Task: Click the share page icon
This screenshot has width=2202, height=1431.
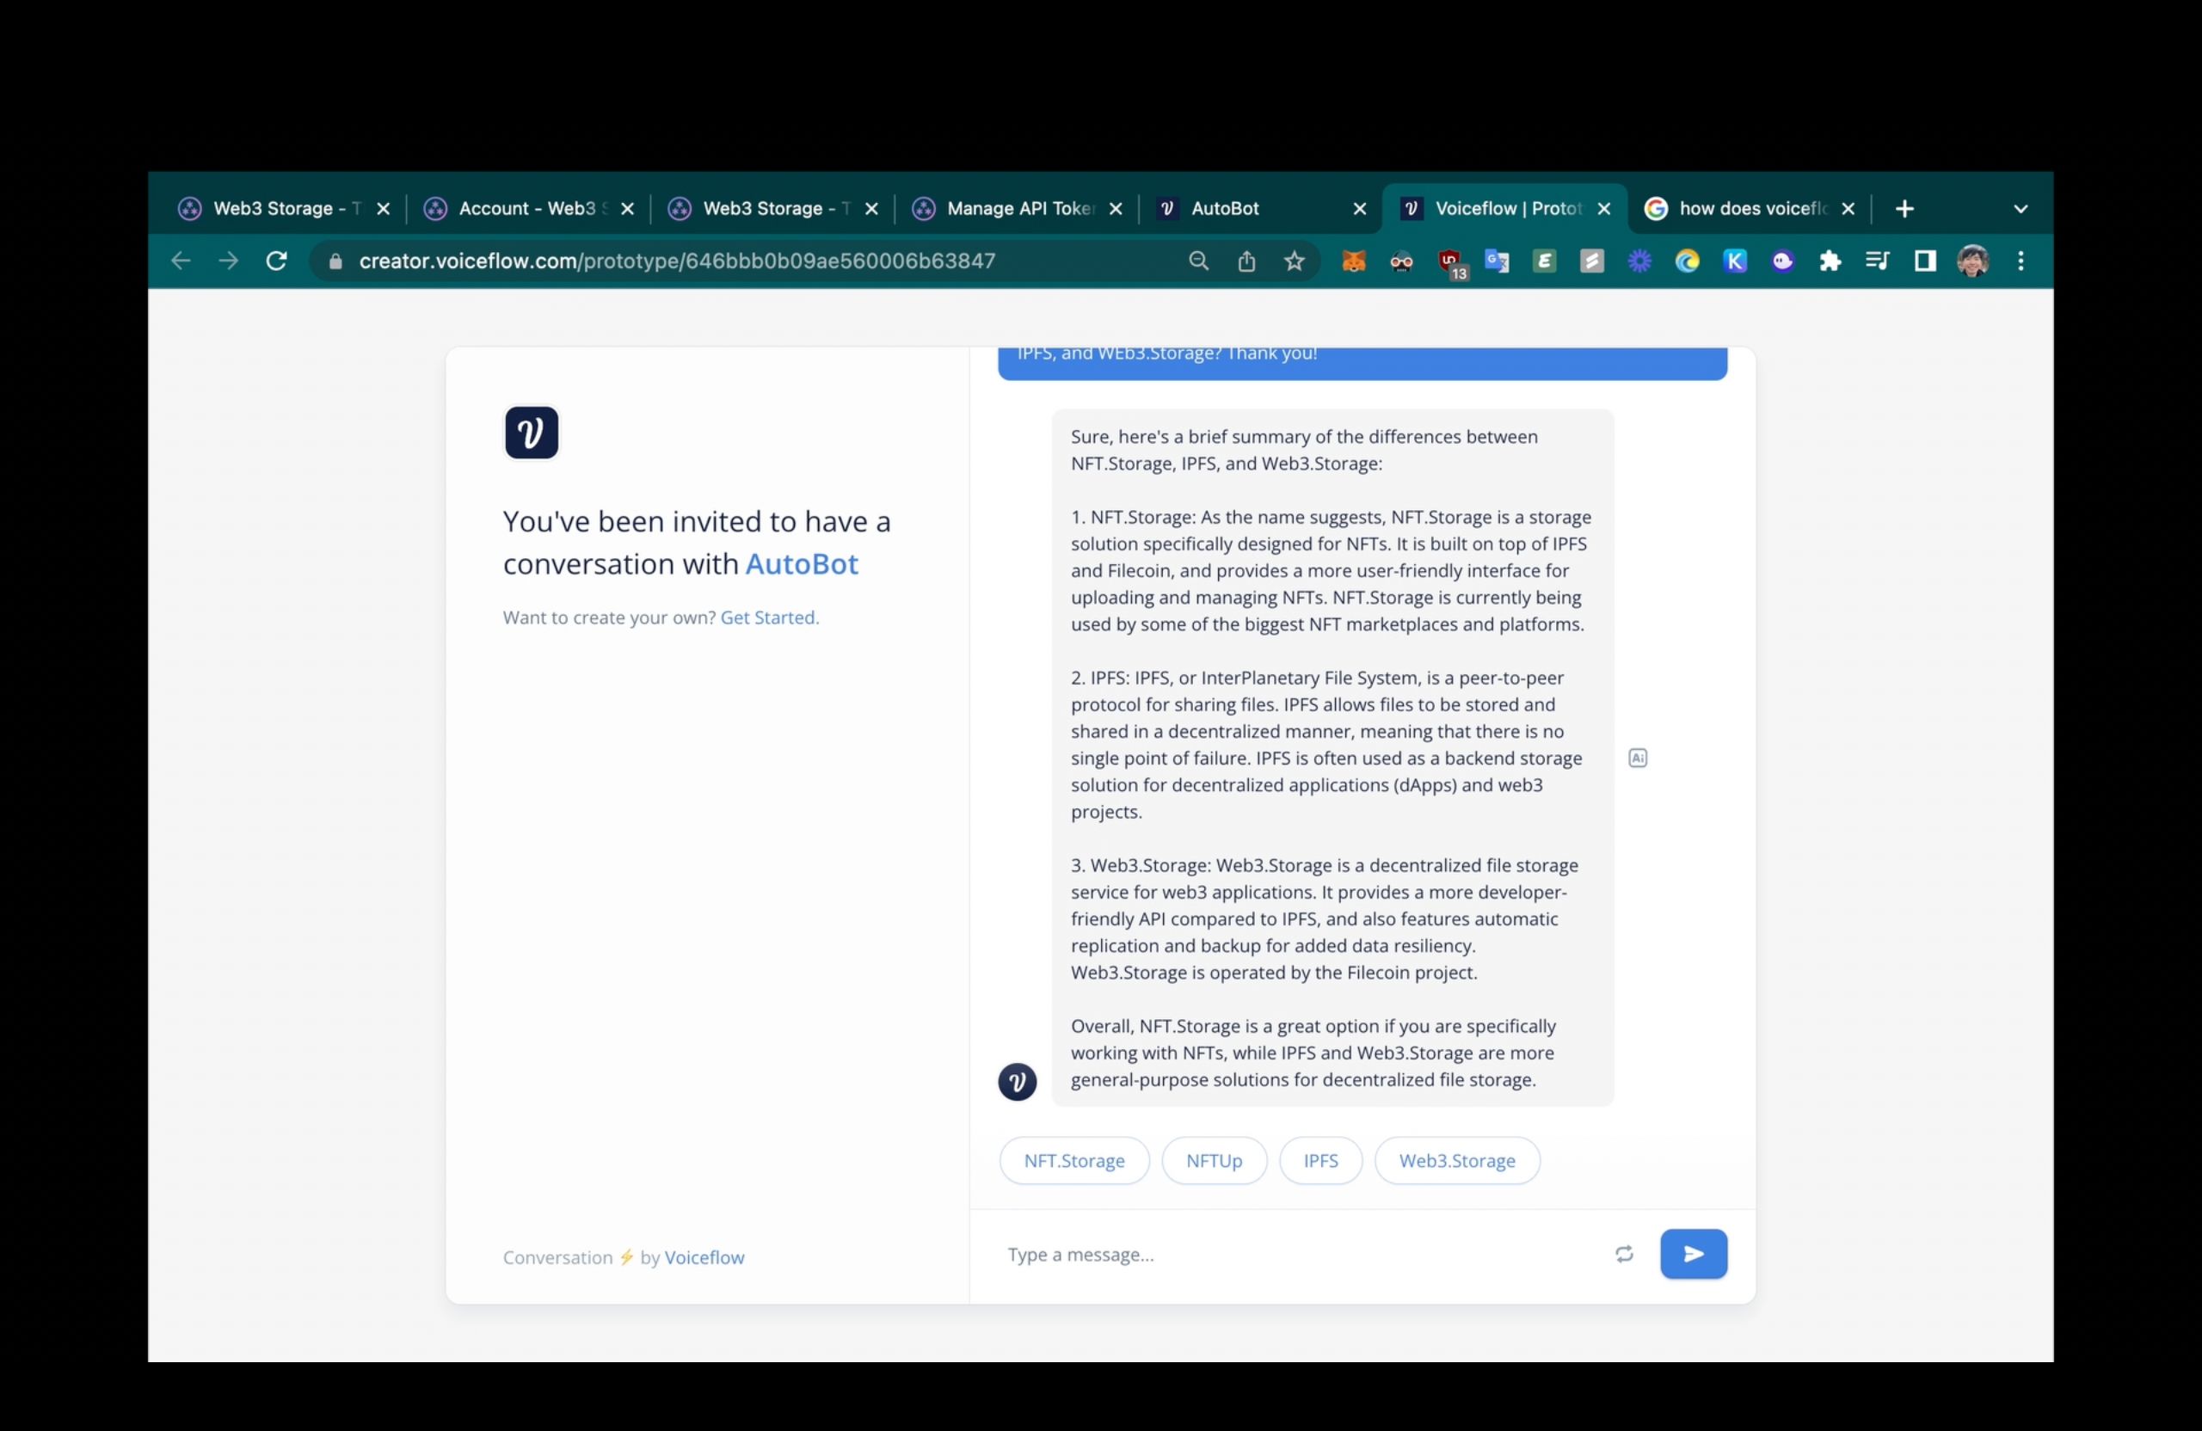Action: [x=1246, y=261]
